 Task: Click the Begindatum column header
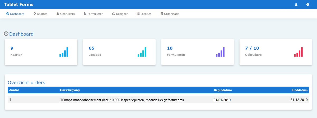click(x=223, y=90)
